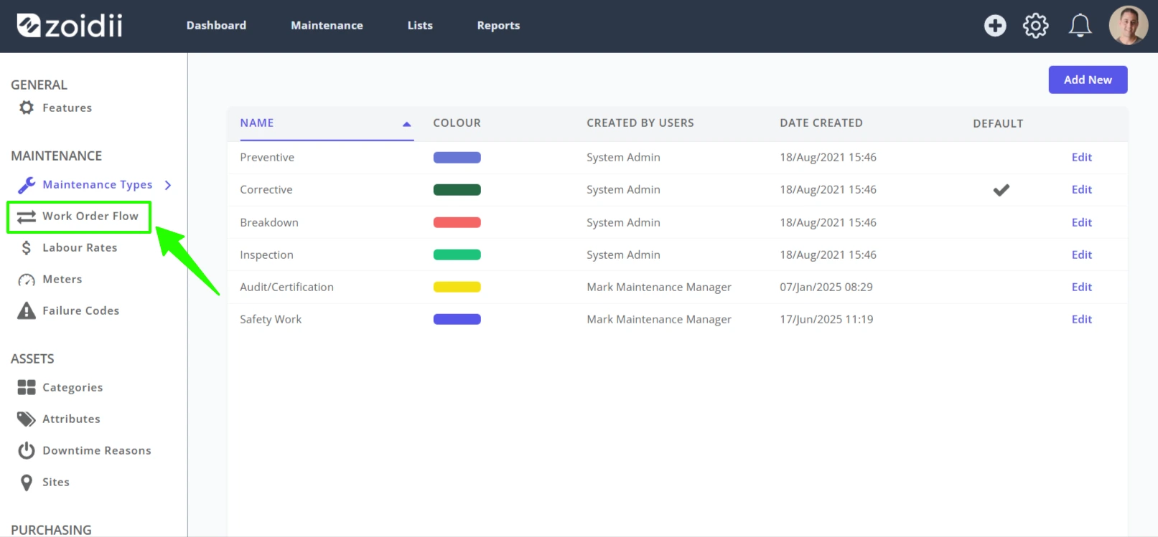The image size is (1158, 537).
Task: Click the Failure Codes warning icon
Action: click(27, 310)
